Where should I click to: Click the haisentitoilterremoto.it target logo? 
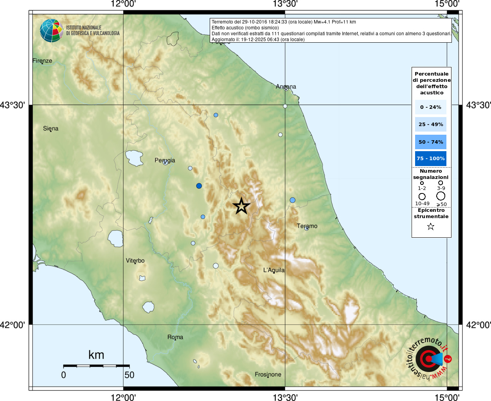(x=429, y=358)
